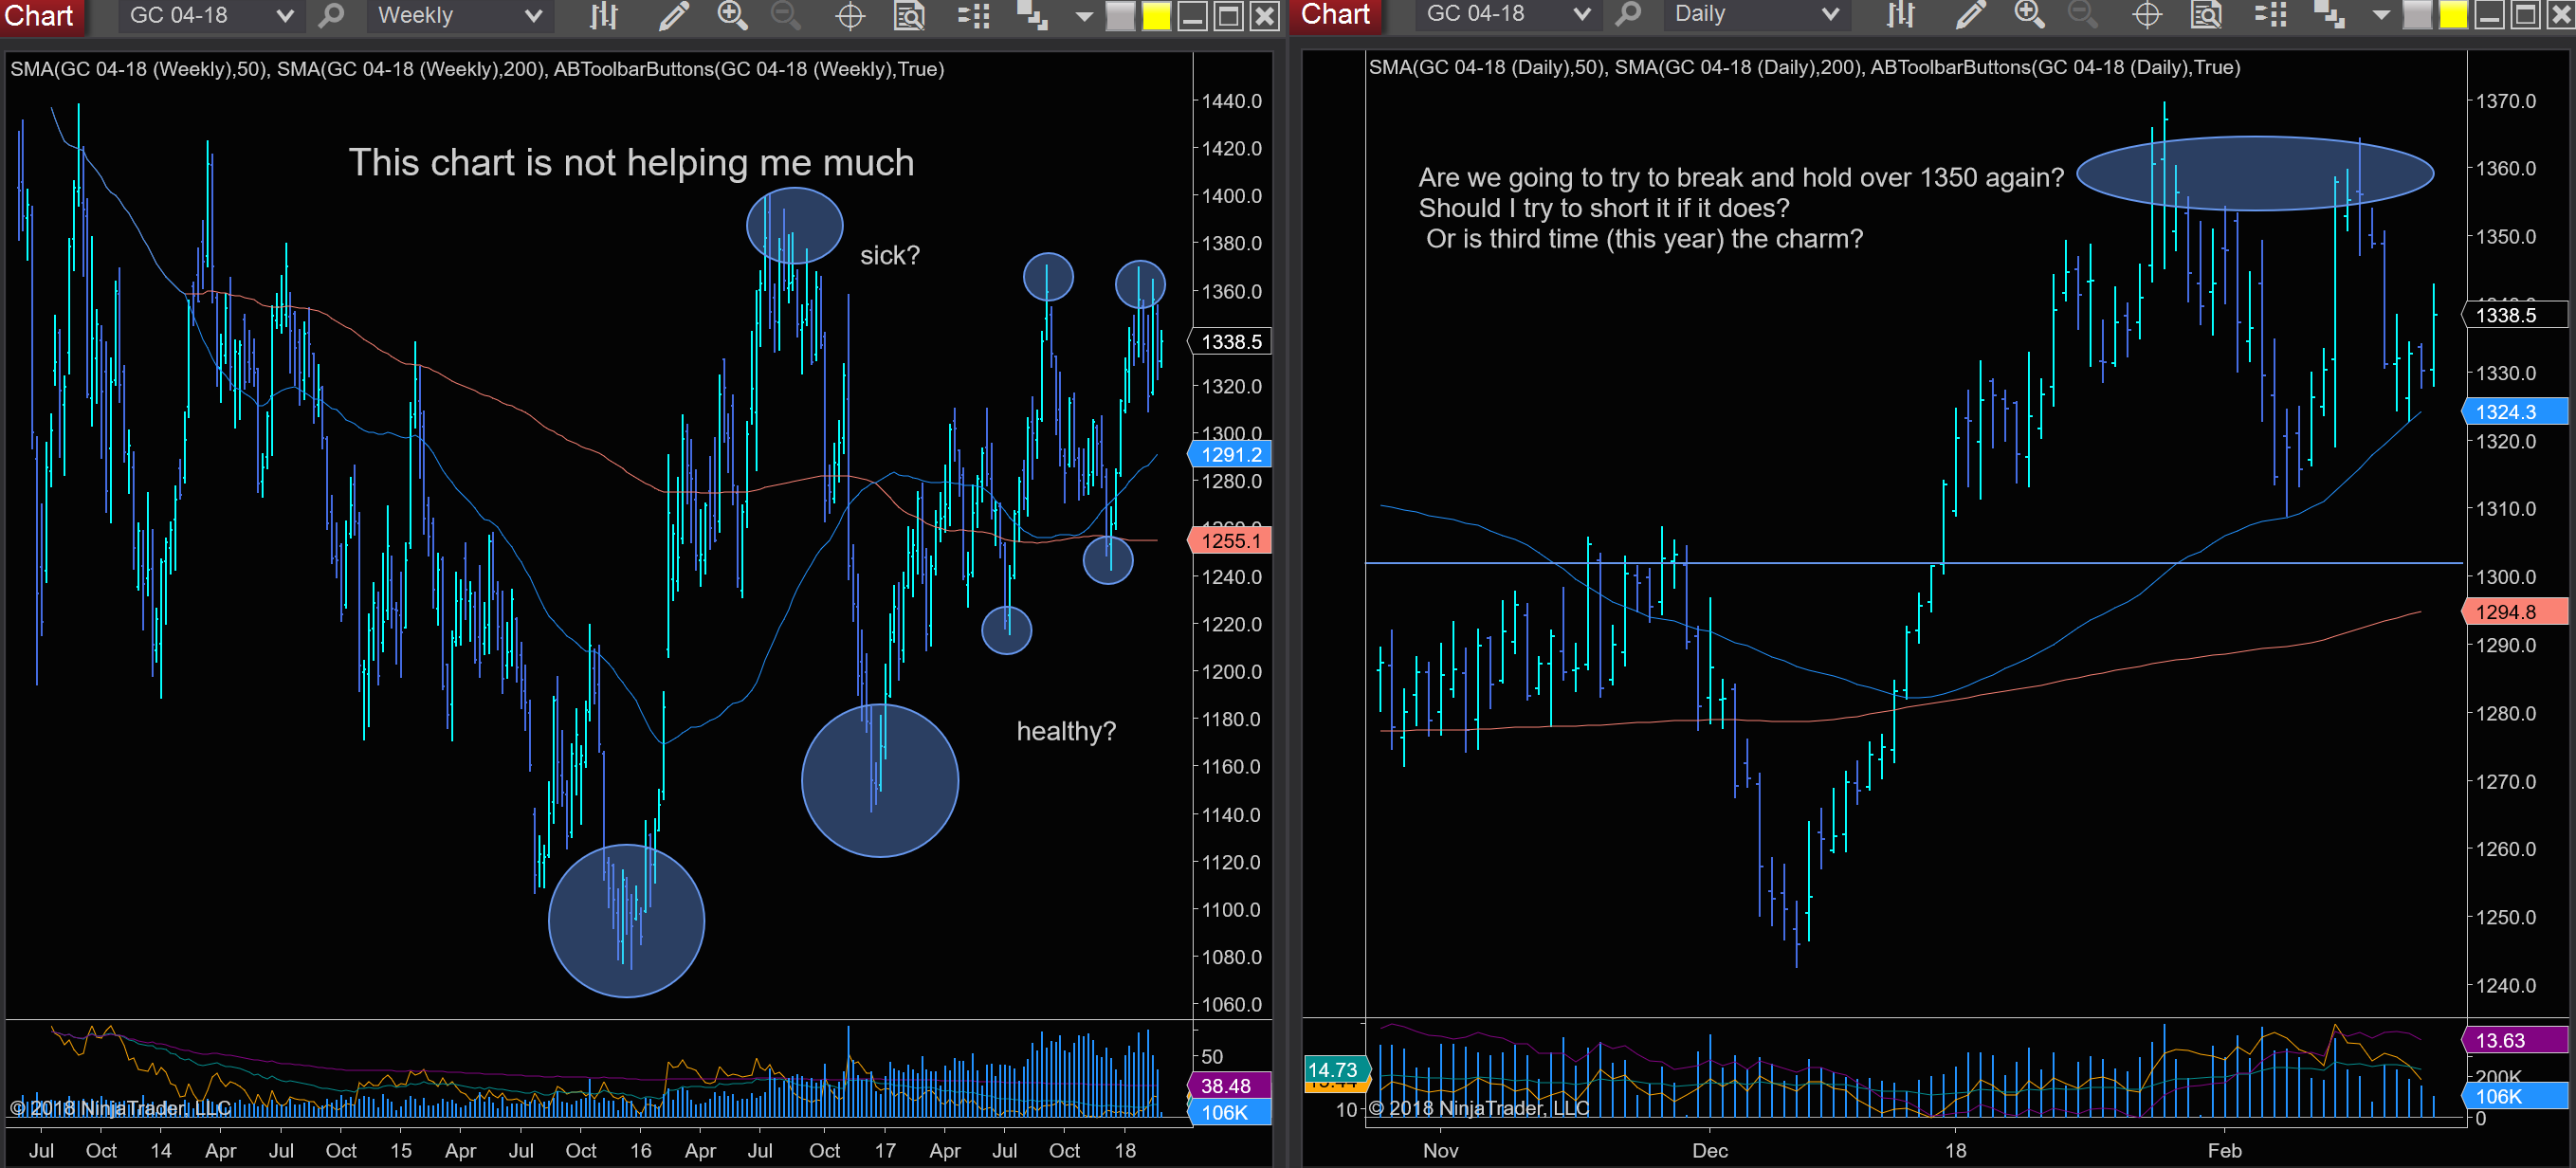Open bar style icon in Weekly chart toolbar
2576x1168 pixels.
(x=604, y=15)
